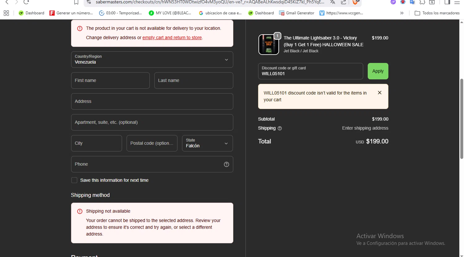Dismiss the invalid discount code message

tap(380, 93)
